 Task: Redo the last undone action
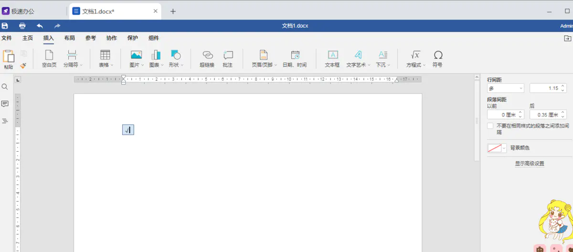coord(57,26)
